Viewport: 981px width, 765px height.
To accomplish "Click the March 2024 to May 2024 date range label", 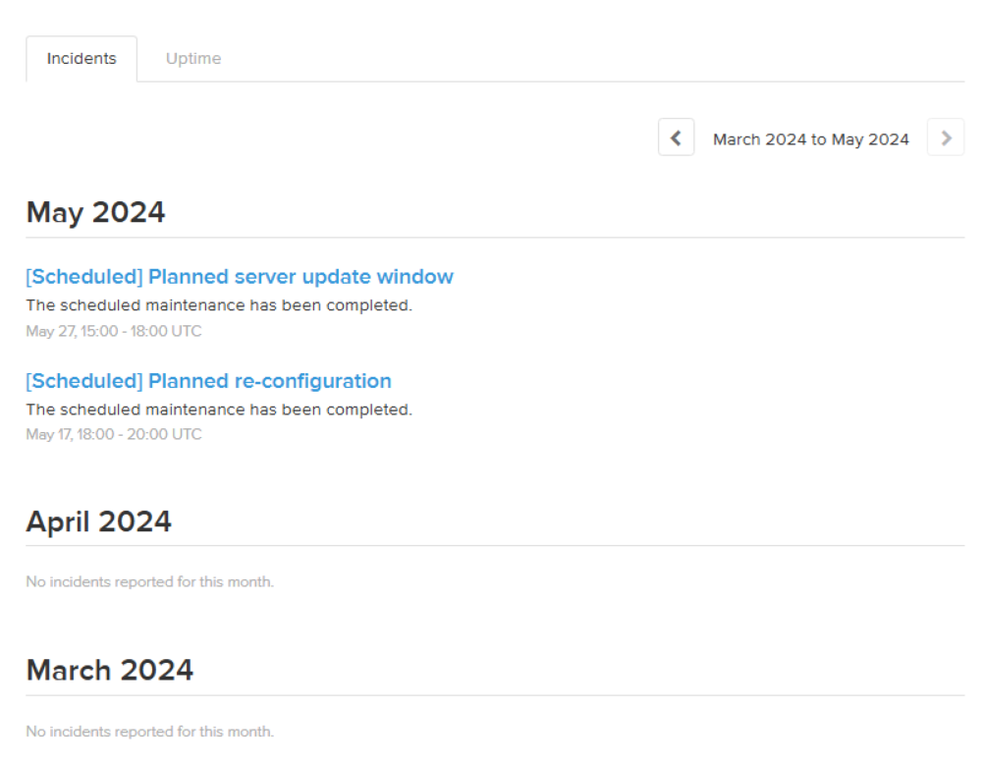I will click(x=811, y=139).
